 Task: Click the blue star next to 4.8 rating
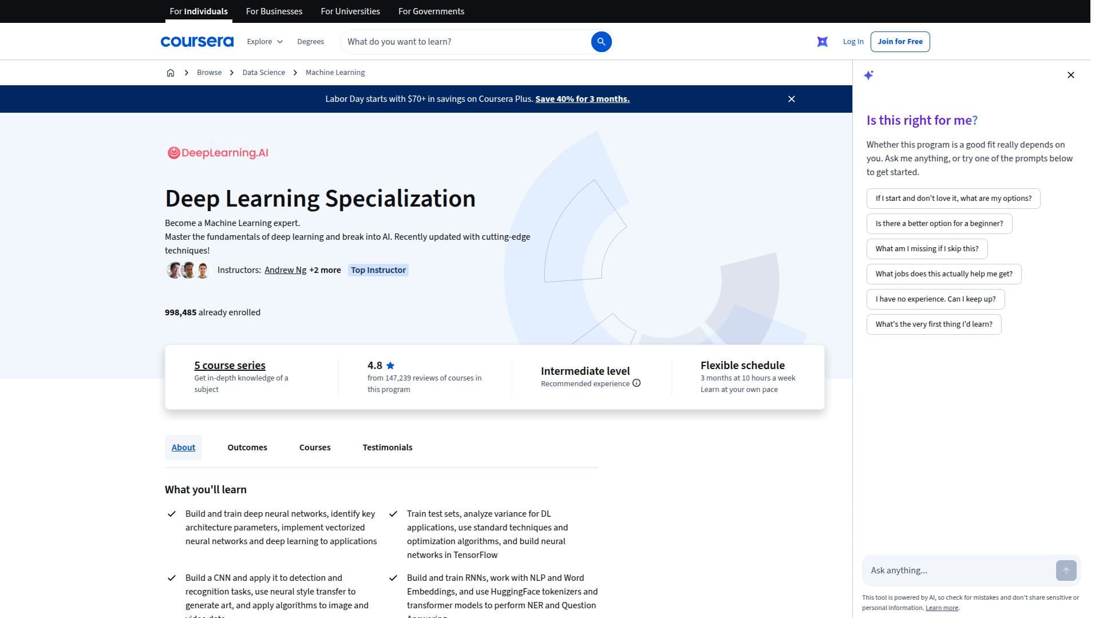(x=390, y=366)
